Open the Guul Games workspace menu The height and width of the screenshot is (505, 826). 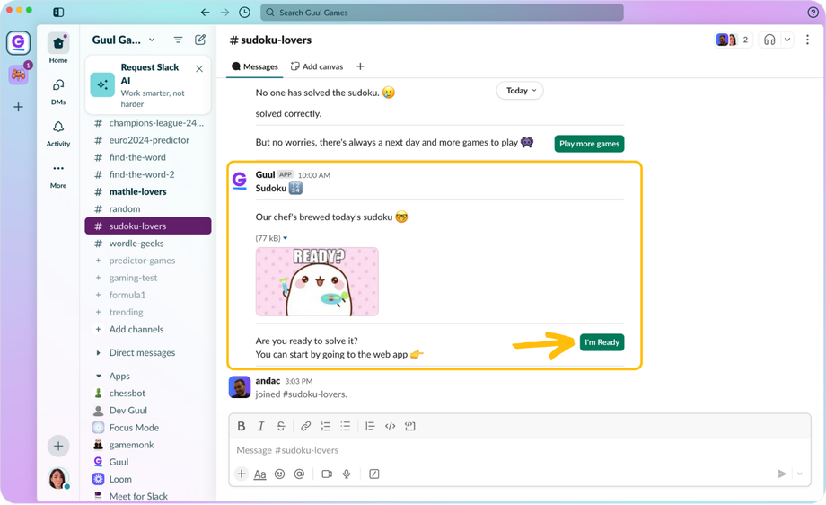(x=123, y=40)
